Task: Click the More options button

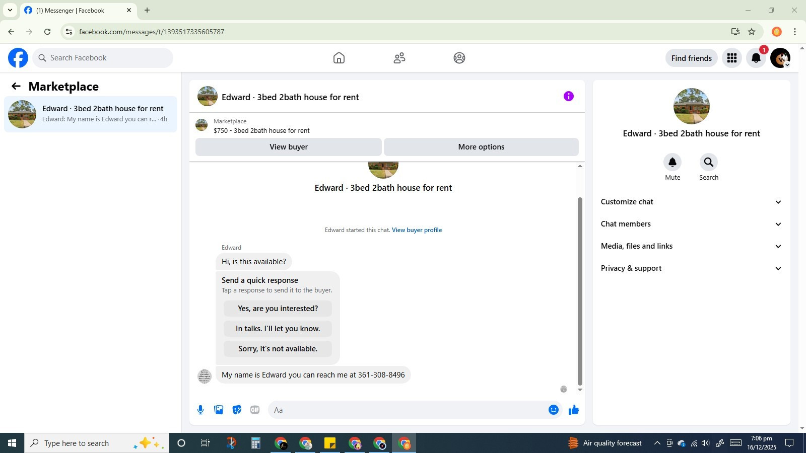Action: pos(481,147)
